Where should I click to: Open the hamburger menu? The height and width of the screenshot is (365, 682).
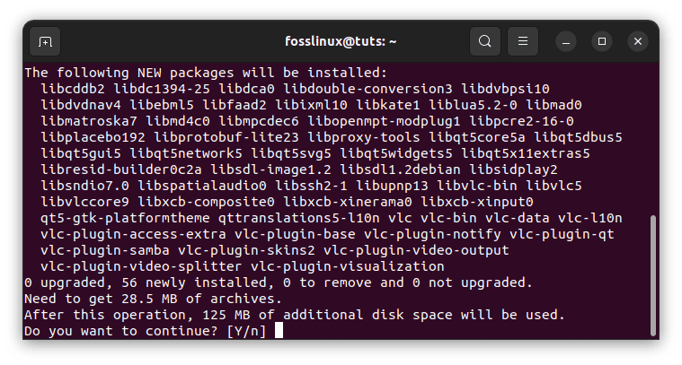(x=523, y=41)
